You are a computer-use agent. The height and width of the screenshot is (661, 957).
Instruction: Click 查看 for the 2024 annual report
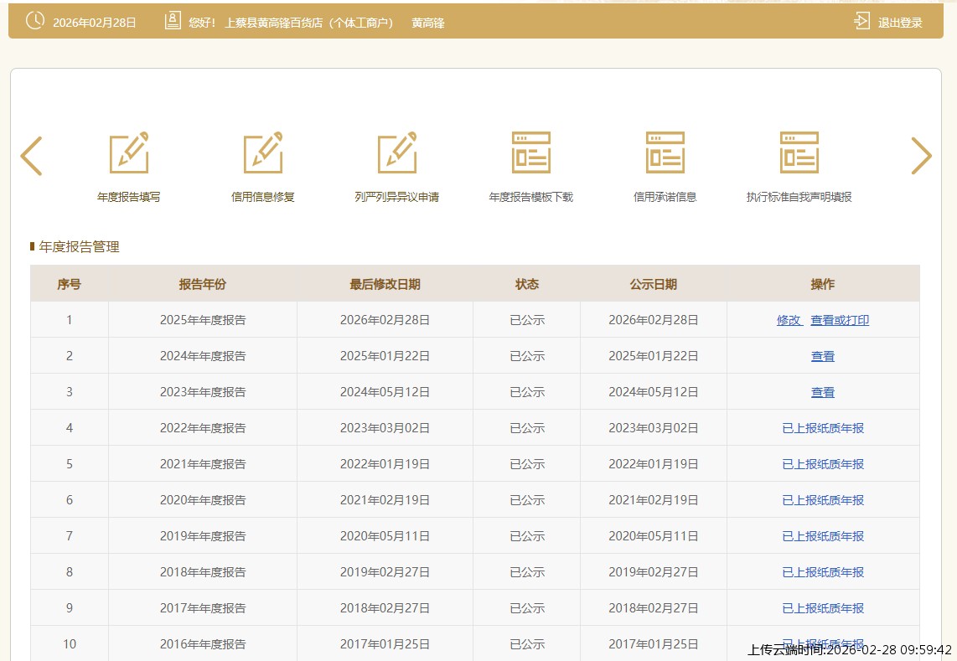(x=823, y=356)
